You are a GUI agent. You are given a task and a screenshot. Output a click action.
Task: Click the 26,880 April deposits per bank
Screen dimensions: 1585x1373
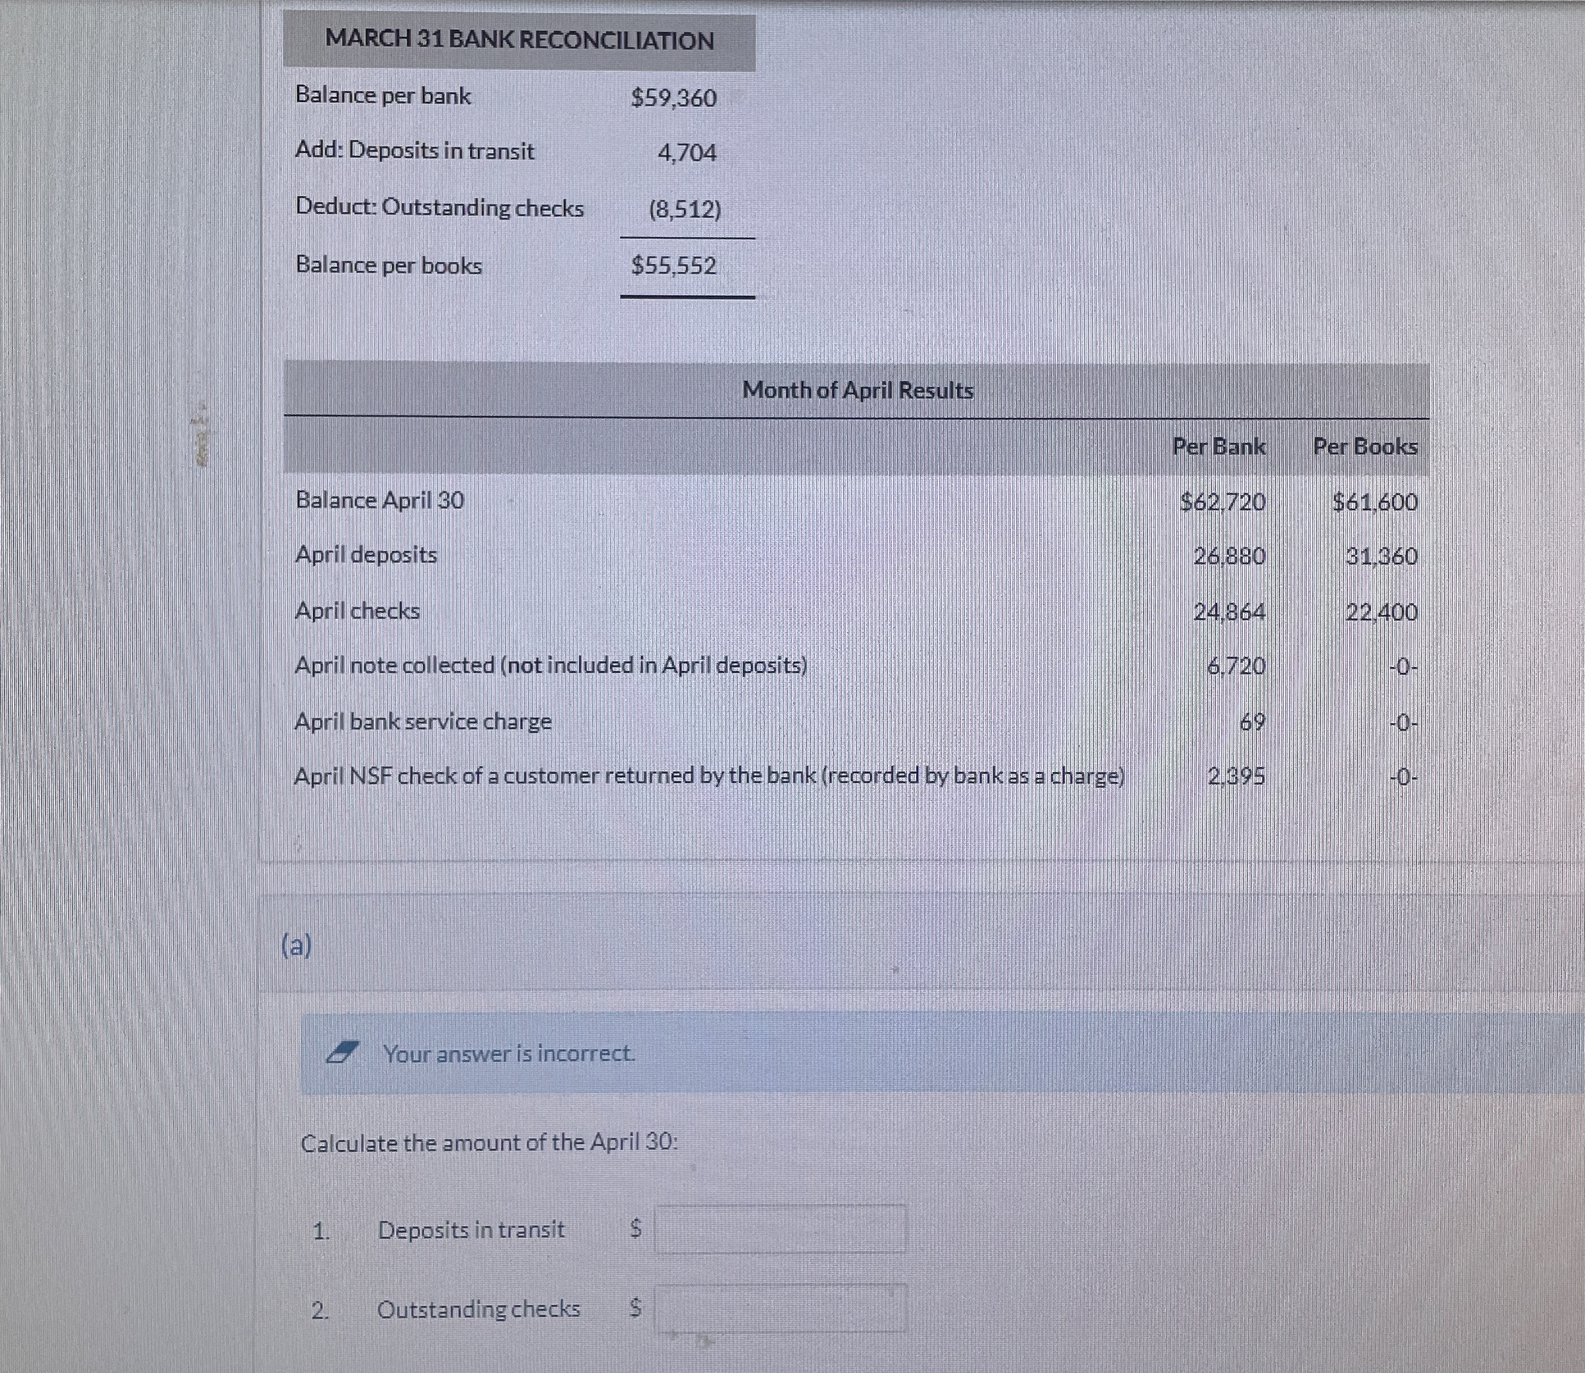click(1229, 555)
